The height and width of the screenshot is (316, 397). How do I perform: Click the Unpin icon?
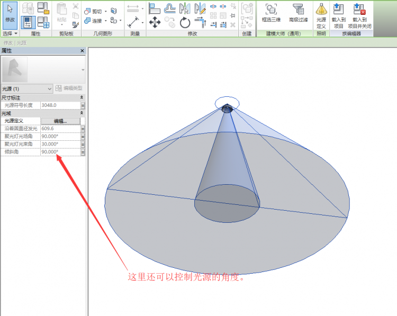coord(233,6)
